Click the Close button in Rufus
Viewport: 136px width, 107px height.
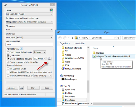[47, 88]
